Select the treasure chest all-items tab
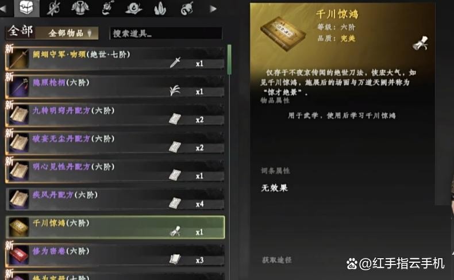 26,8
